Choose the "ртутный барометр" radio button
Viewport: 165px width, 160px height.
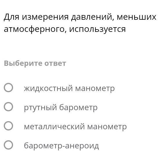[8, 107]
